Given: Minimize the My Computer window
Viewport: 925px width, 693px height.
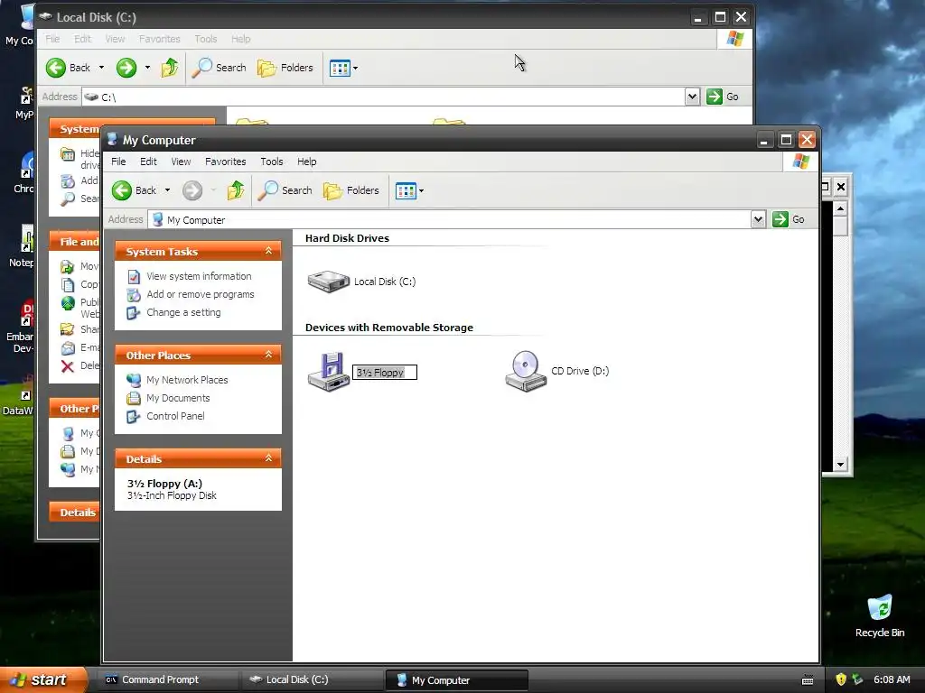Looking at the screenshot, I should (764, 140).
